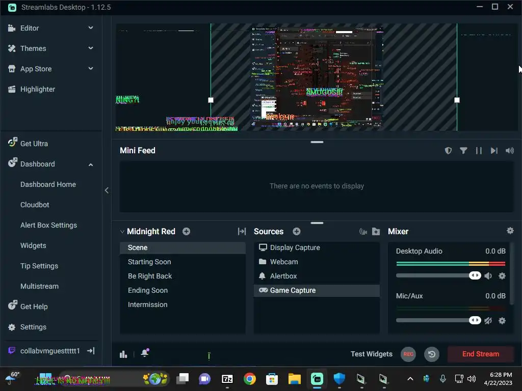Open Windows Security shield in taskbar

[339, 379]
